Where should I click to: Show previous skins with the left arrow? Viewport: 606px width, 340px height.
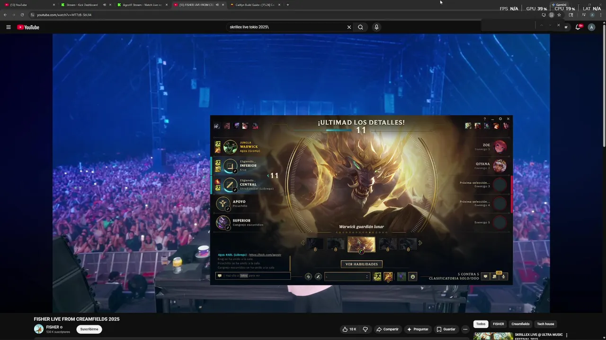click(x=303, y=243)
